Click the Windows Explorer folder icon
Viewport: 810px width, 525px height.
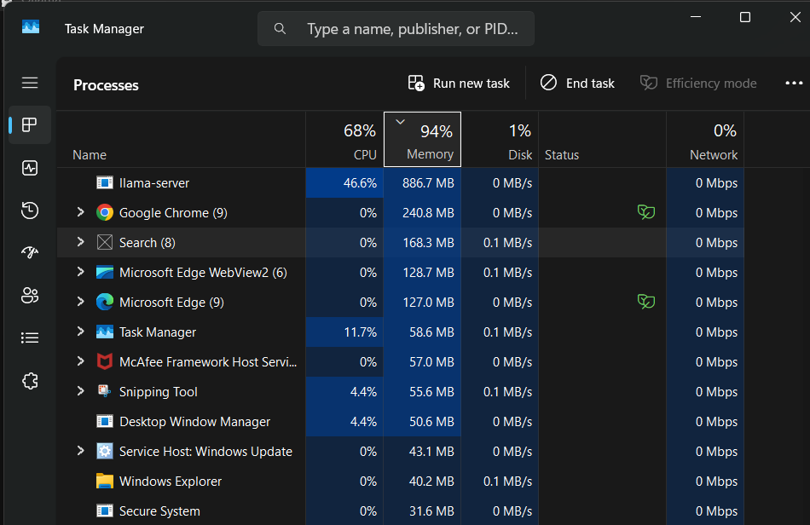point(105,481)
